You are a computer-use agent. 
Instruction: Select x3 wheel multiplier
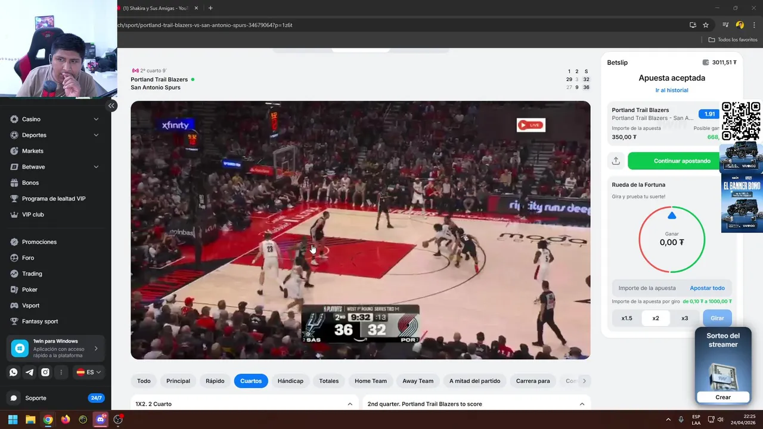685,318
